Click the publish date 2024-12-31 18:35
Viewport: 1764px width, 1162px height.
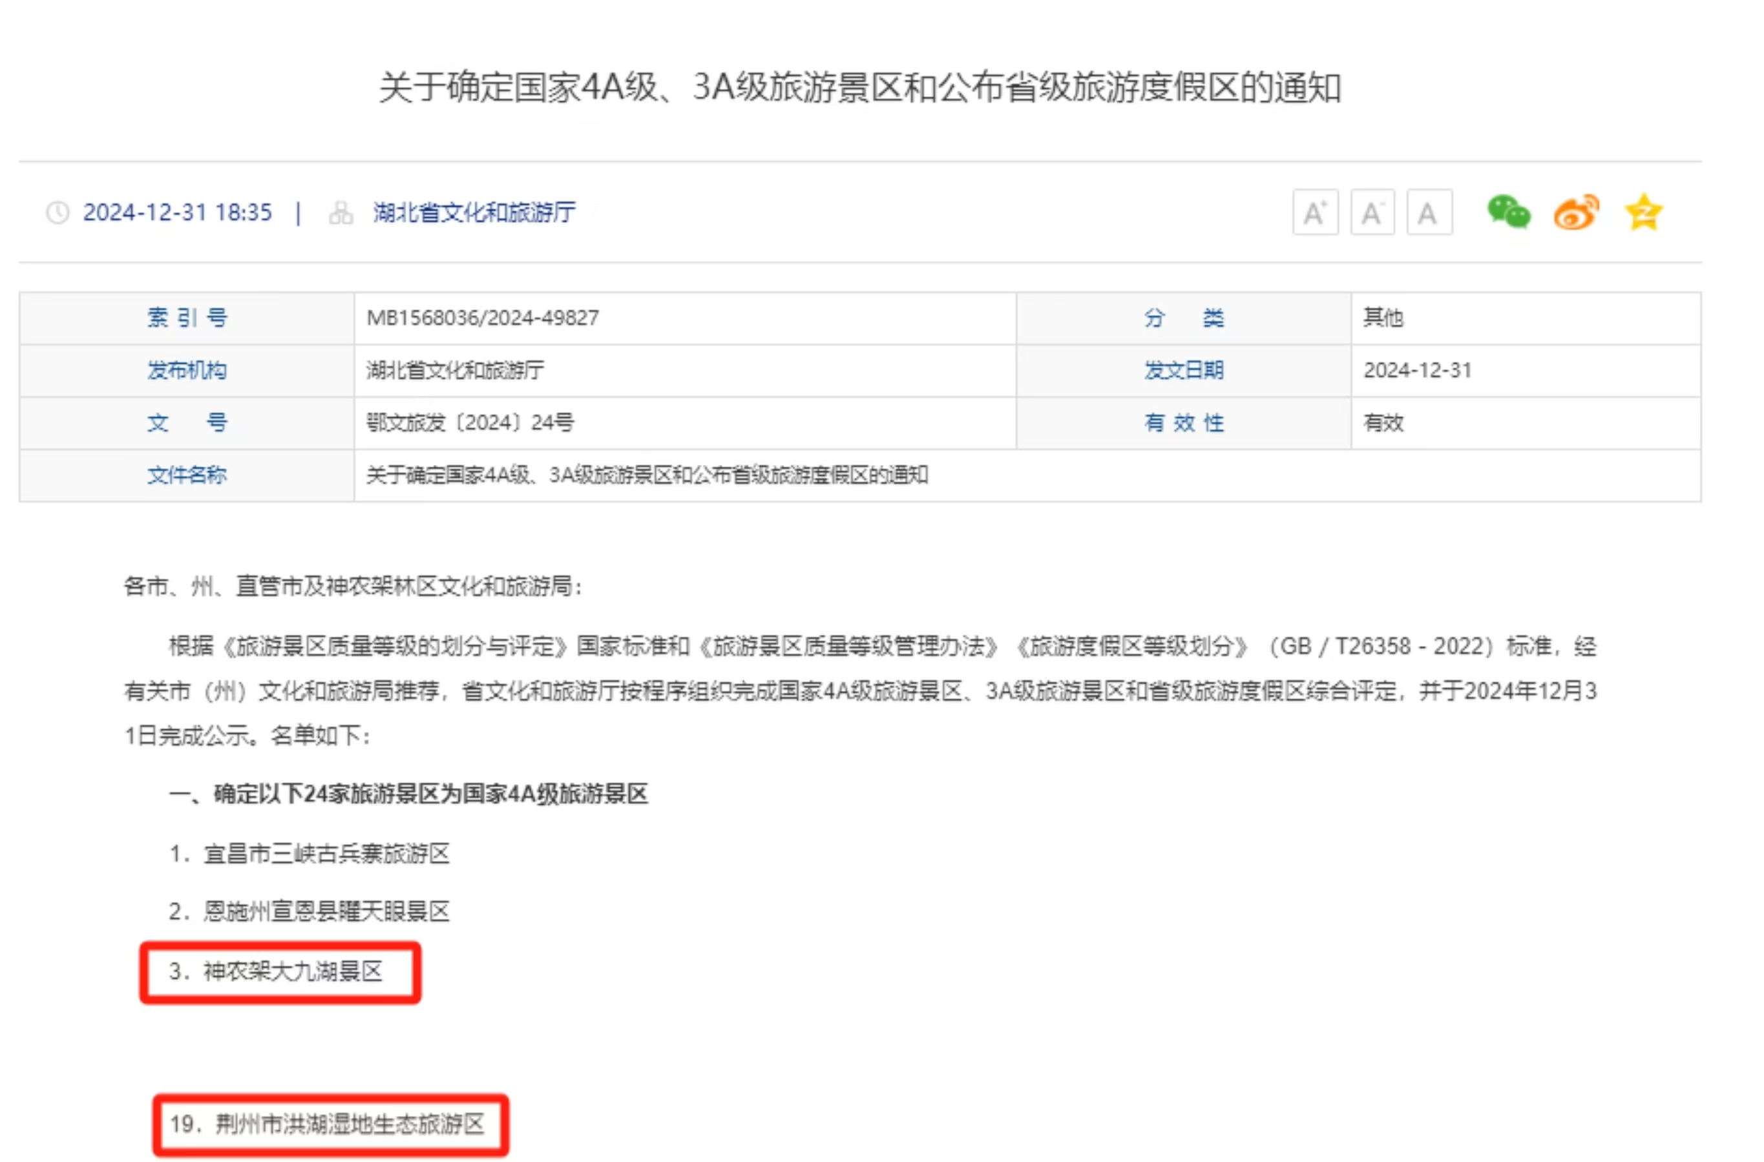pos(177,213)
